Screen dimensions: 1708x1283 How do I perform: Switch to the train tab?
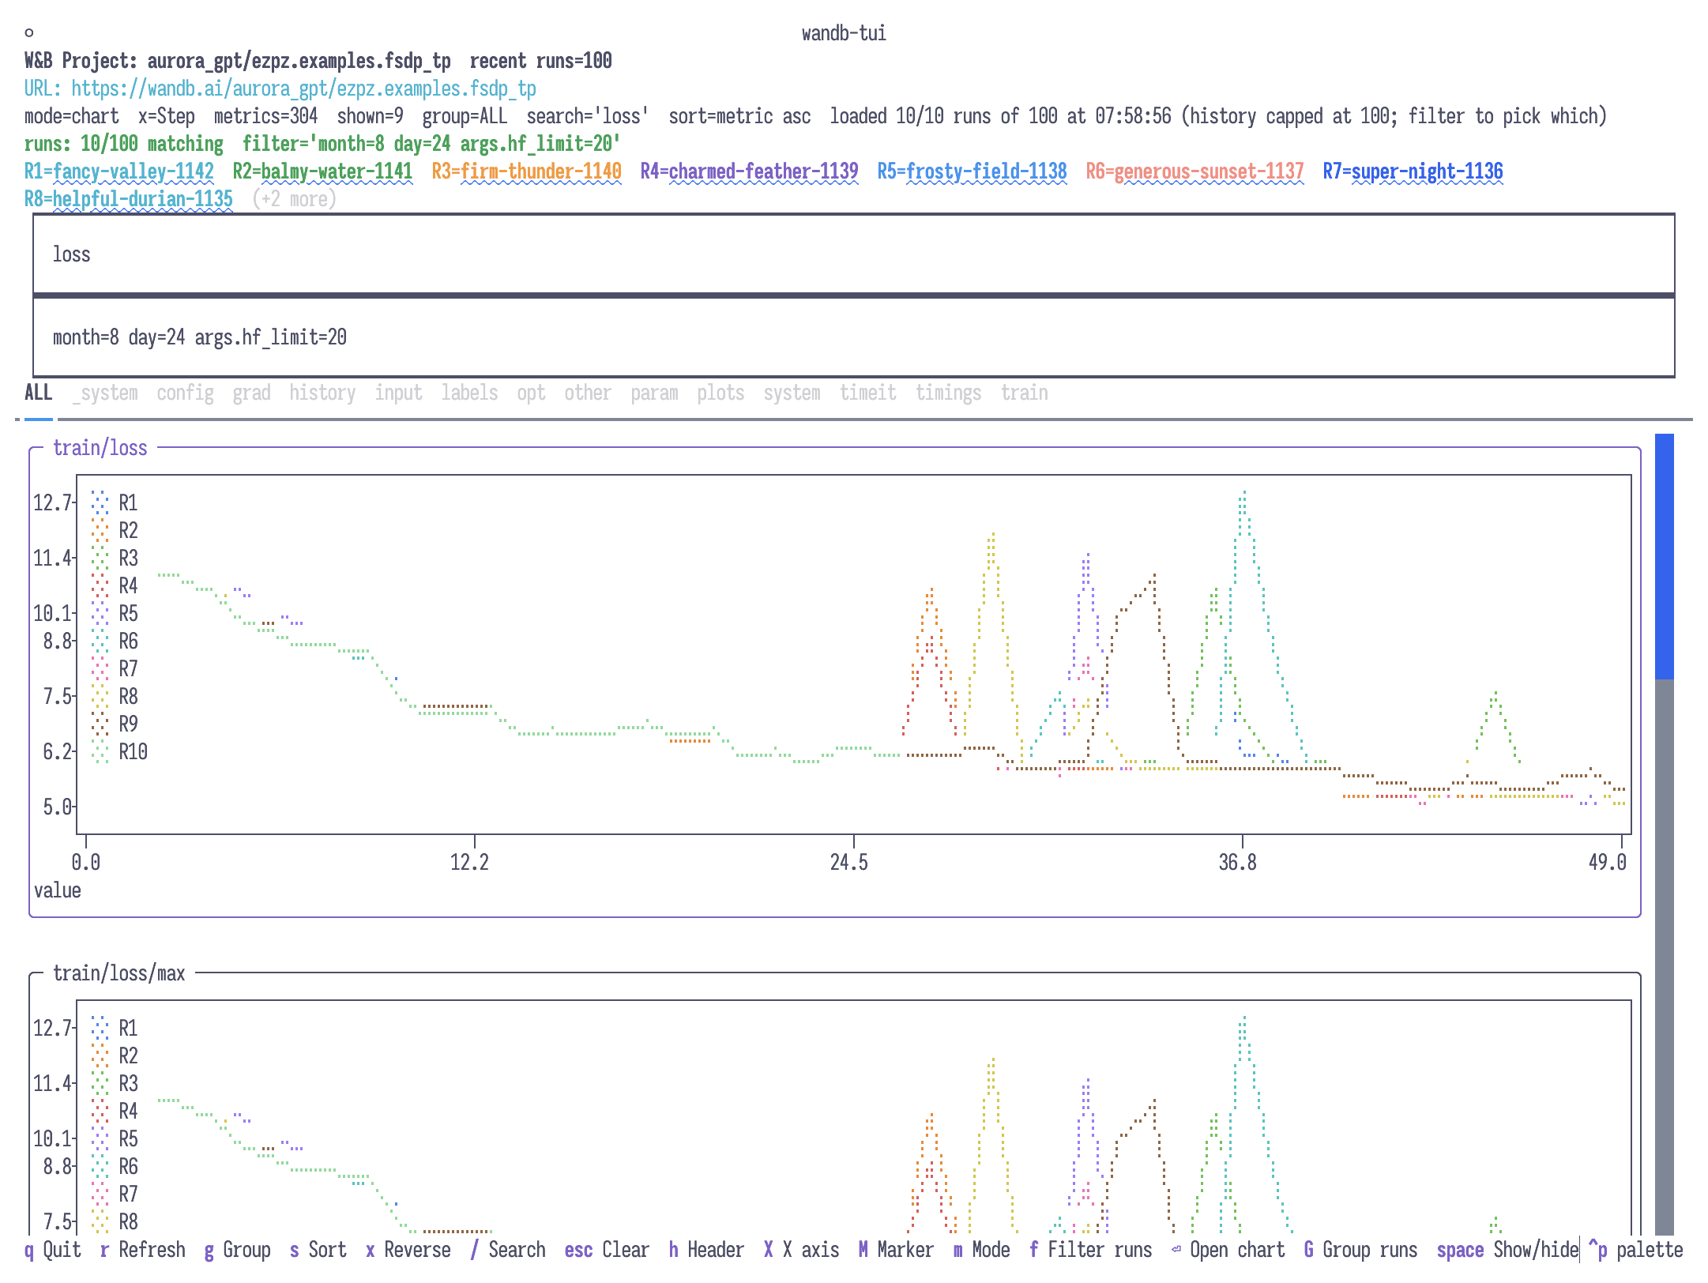click(x=1025, y=393)
